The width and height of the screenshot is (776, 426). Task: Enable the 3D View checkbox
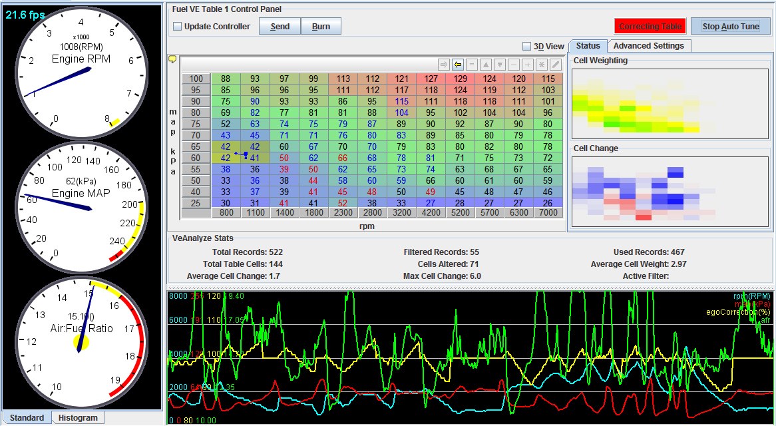click(526, 47)
